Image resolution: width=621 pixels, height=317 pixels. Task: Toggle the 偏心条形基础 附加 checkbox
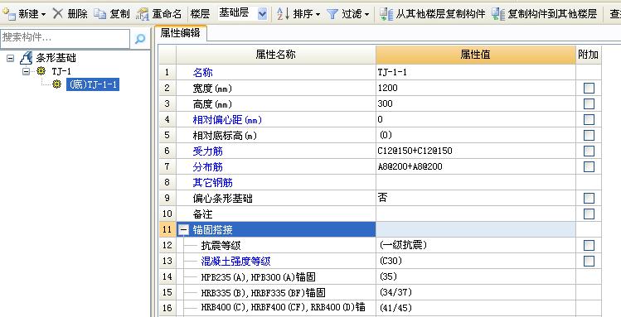(589, 198)
